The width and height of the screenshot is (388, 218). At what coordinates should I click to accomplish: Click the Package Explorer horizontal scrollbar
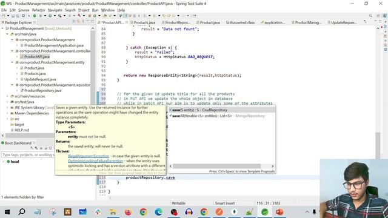click(30, 136)
